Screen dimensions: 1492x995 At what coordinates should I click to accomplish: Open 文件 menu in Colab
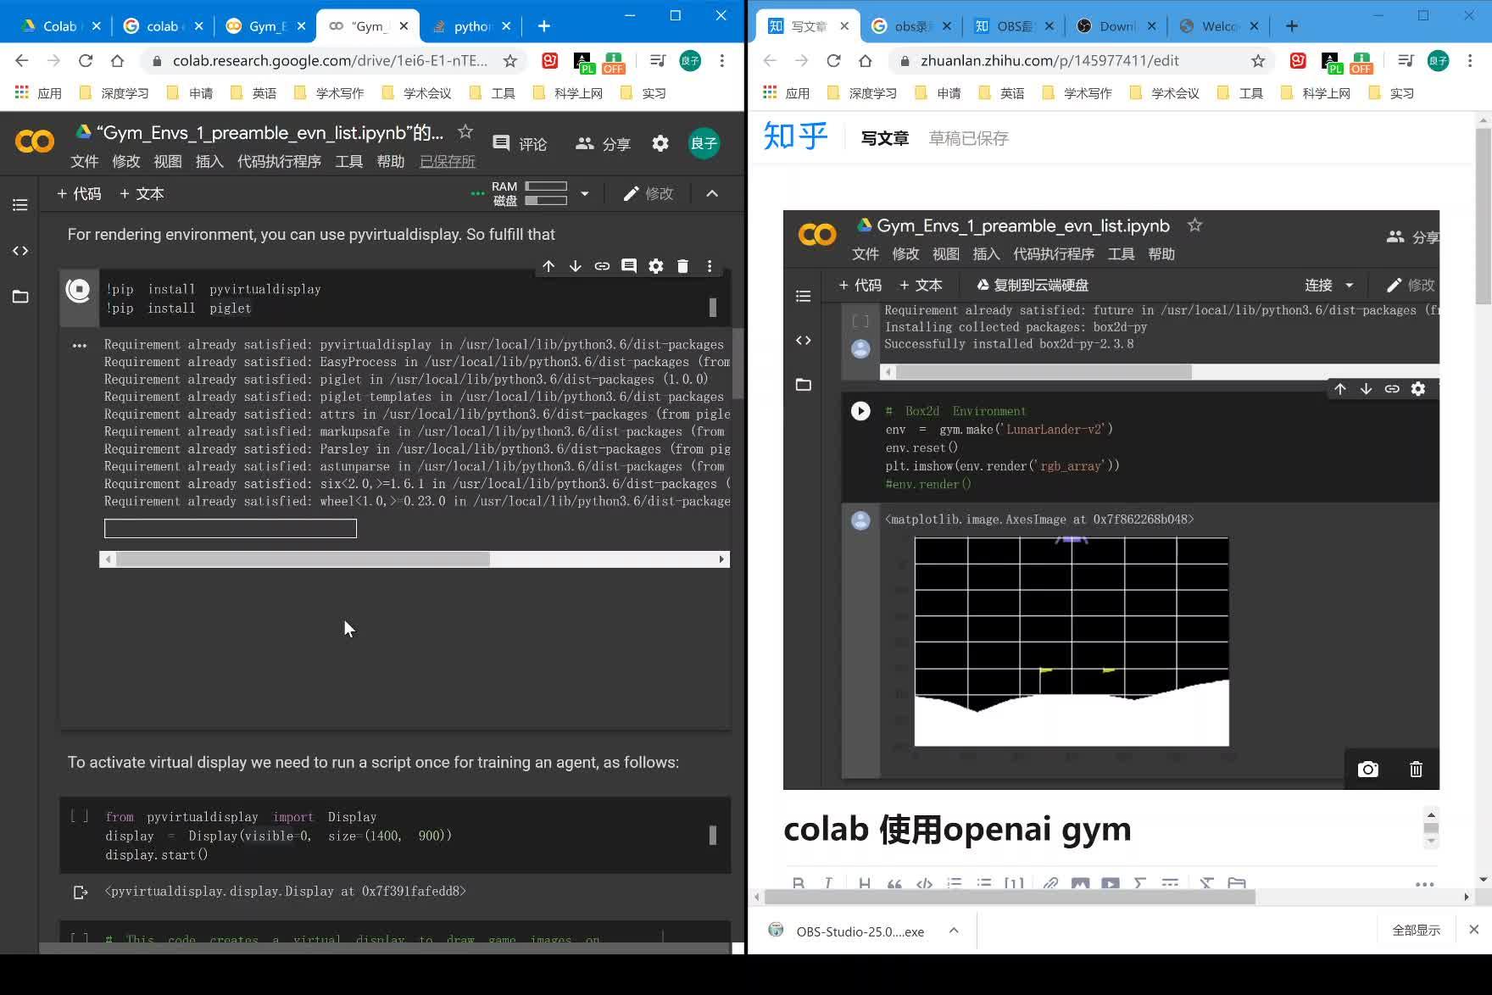[x=84, y=161]
